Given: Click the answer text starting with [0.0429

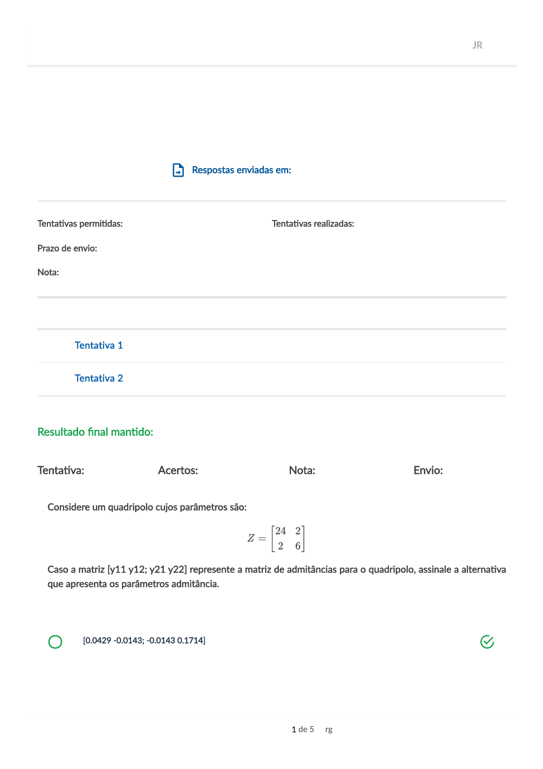Looking at the screenshot, I should [x=144, y=640].
